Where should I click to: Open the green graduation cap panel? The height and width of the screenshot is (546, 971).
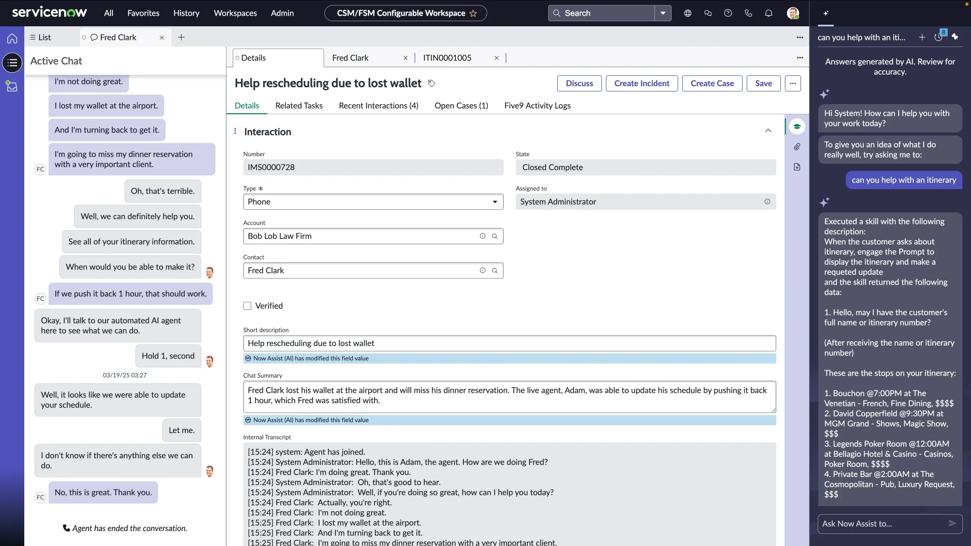(797, 126)
